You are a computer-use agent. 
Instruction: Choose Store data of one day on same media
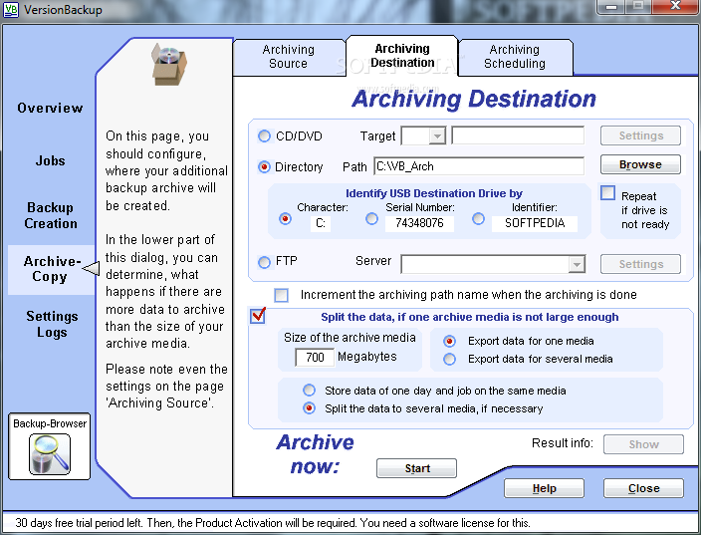click(x=309, y=391)
